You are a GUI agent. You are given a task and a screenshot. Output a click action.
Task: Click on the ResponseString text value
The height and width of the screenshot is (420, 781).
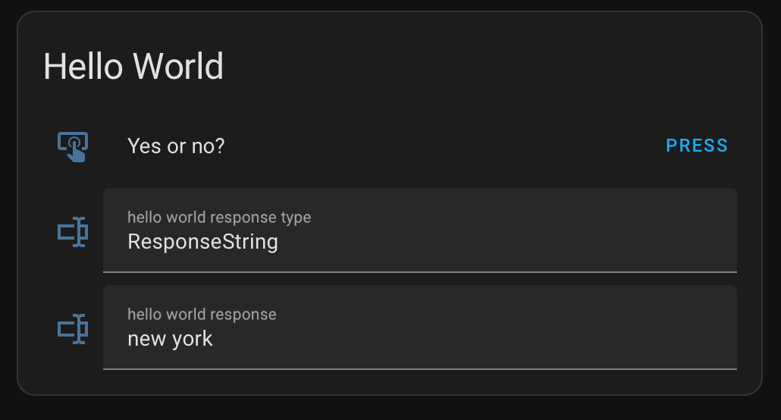202,242
